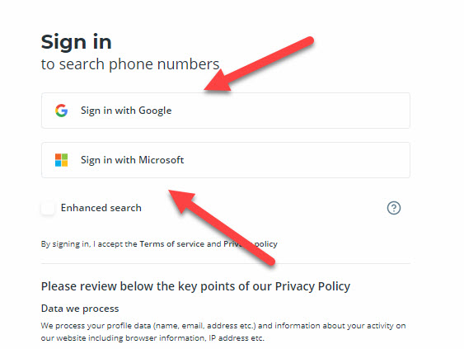The width and height of the screenshot is (464, 349).
Task: Click the "our website including browser information" line
Action: (x=152, y=338)
